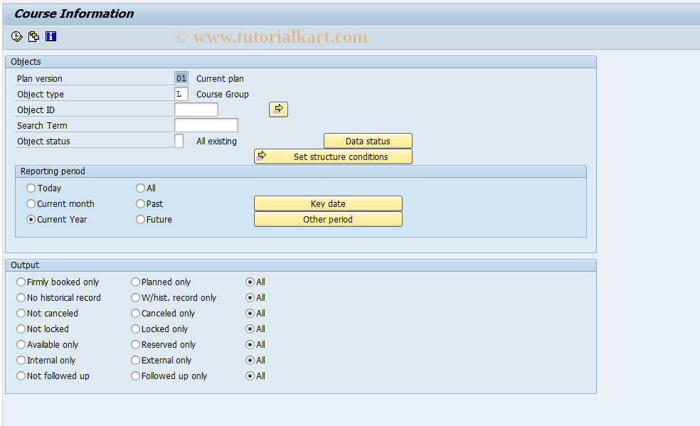700x426 pixels.
Task: Click the Course Group text
Action: [223, 94]
